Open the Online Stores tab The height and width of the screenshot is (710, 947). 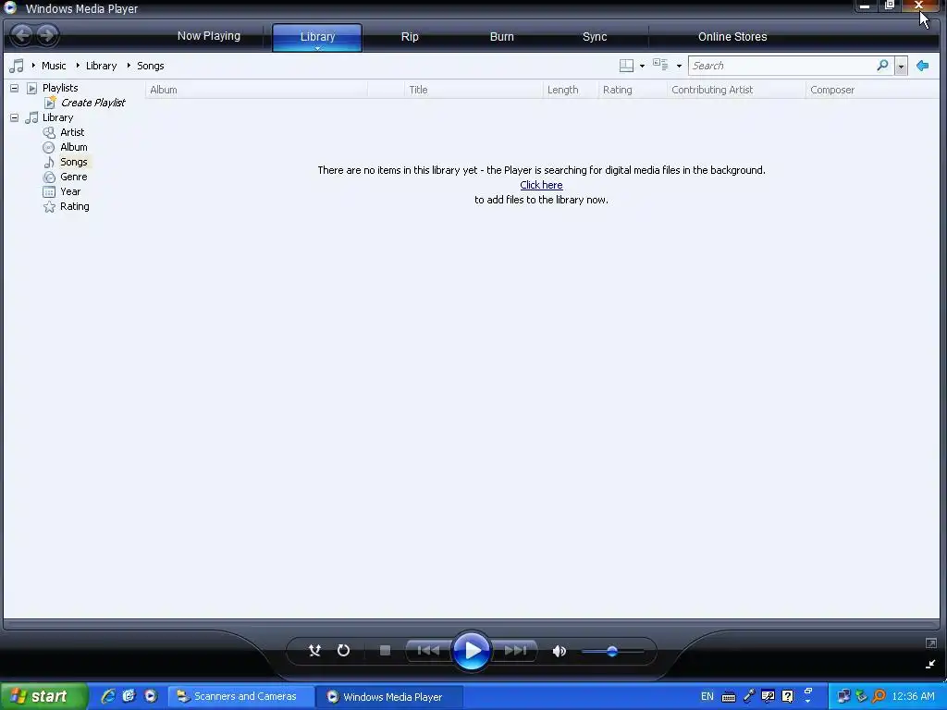pos(732,37)
